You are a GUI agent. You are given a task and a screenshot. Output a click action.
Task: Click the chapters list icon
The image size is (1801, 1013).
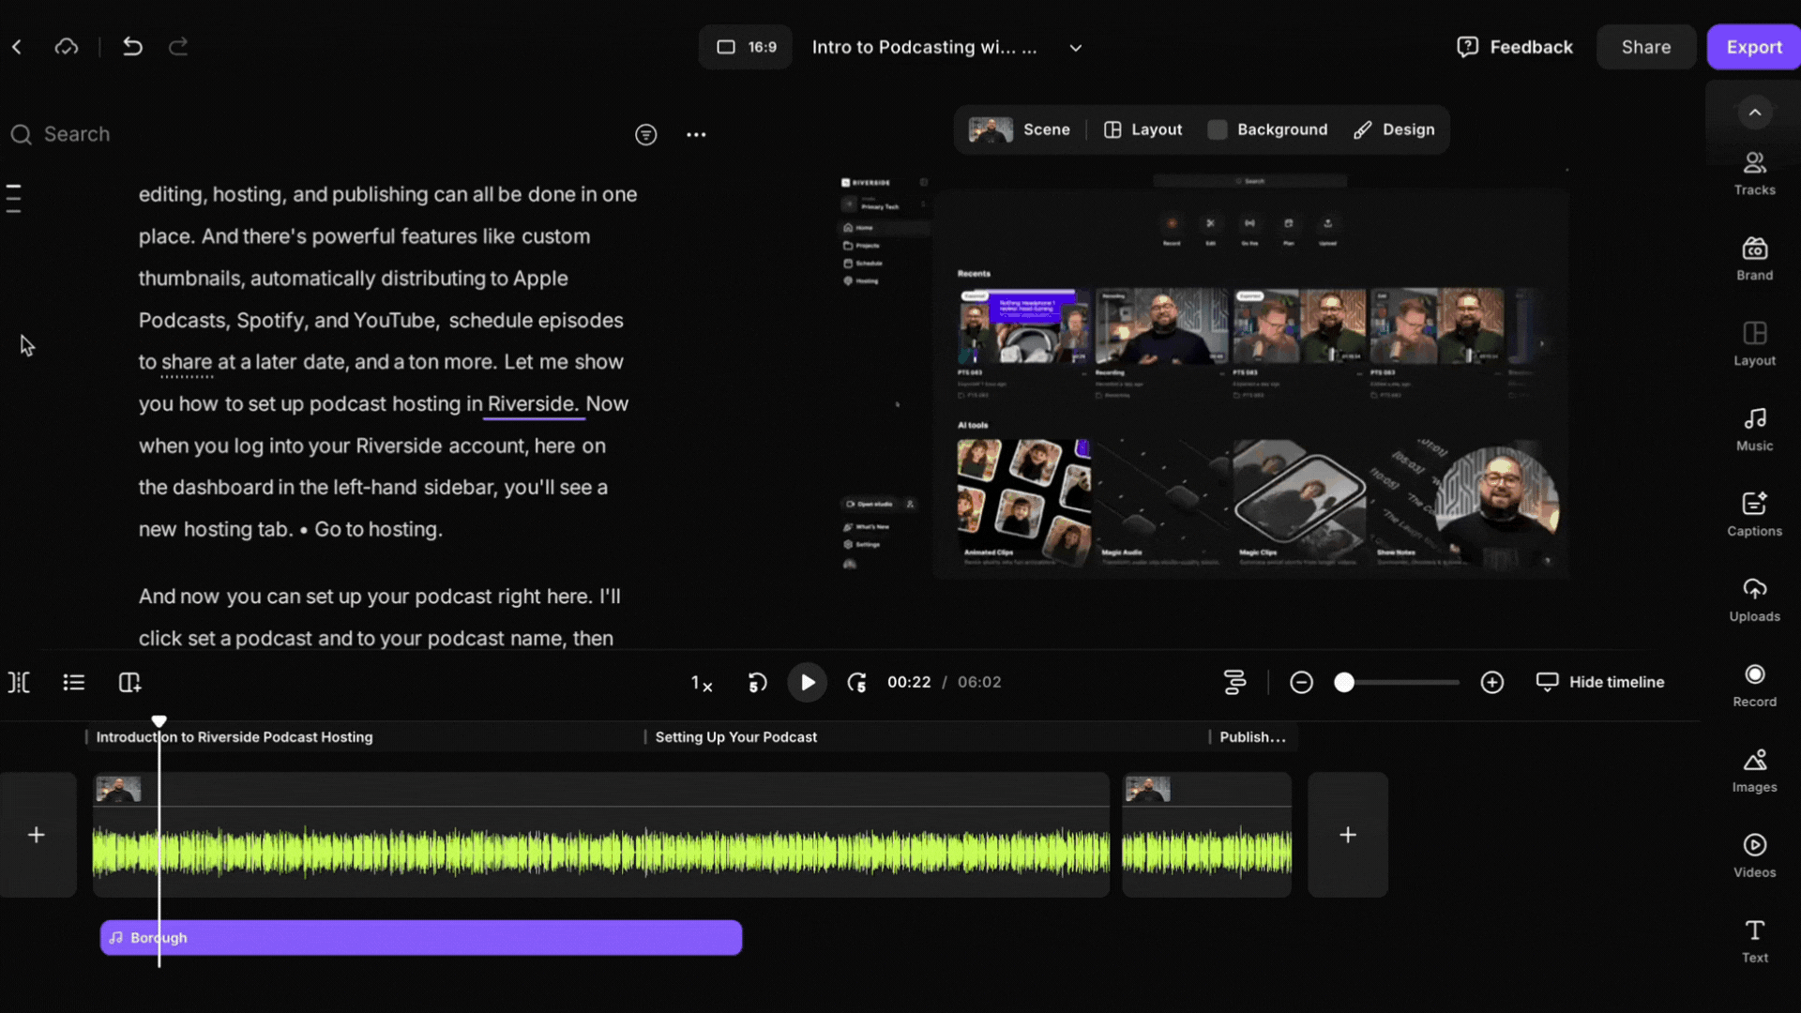pos(74,683)
